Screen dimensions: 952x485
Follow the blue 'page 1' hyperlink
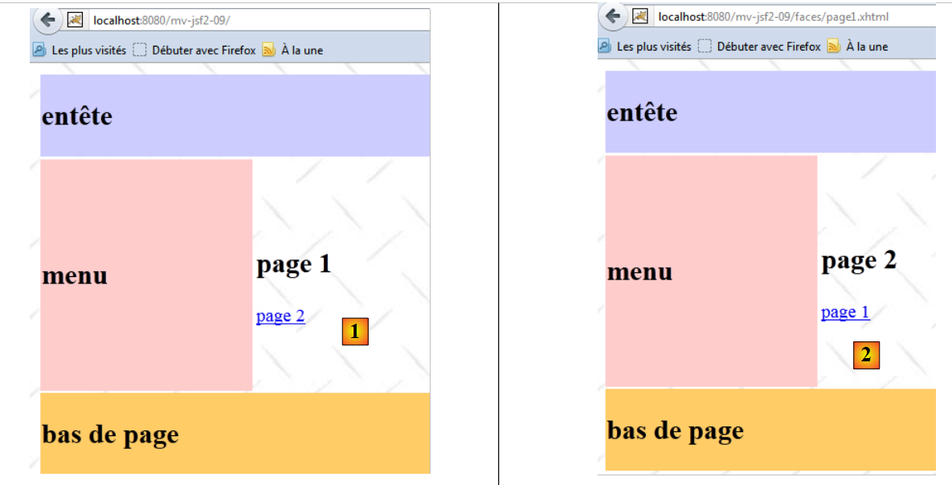[845, 312]
